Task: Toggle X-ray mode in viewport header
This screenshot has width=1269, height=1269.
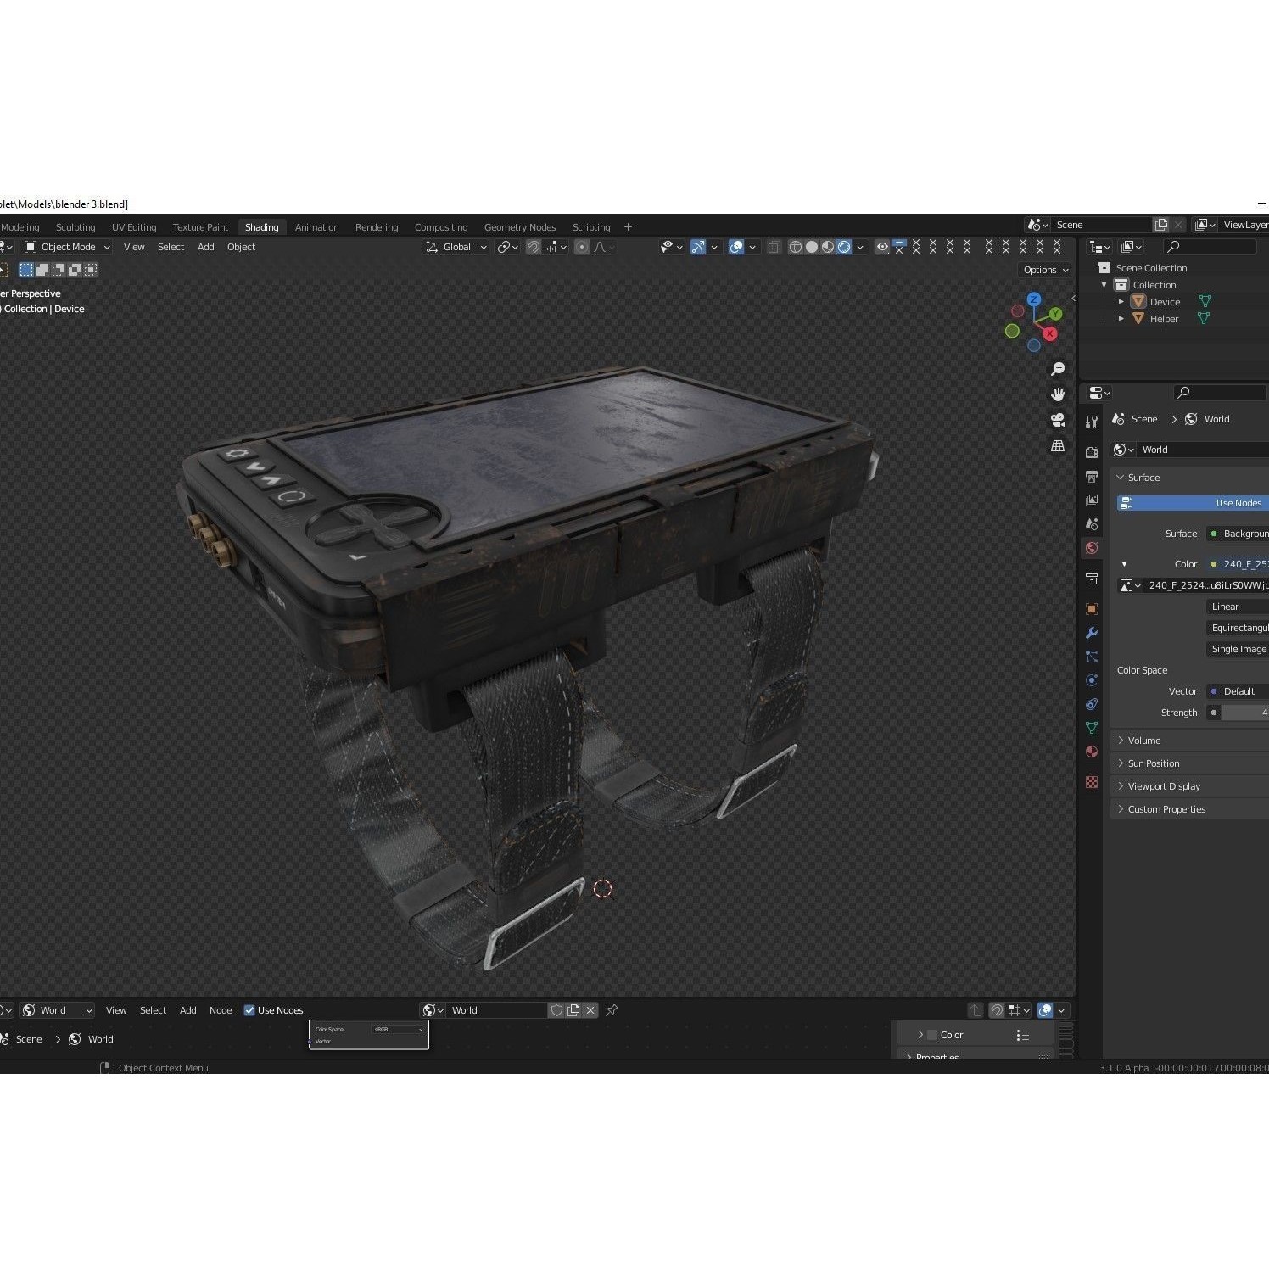Action: [x=774, y=247]
